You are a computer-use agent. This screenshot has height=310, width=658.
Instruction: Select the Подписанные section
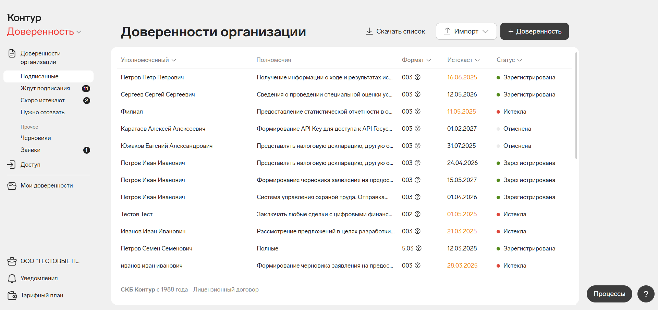(x=48, y=76)
